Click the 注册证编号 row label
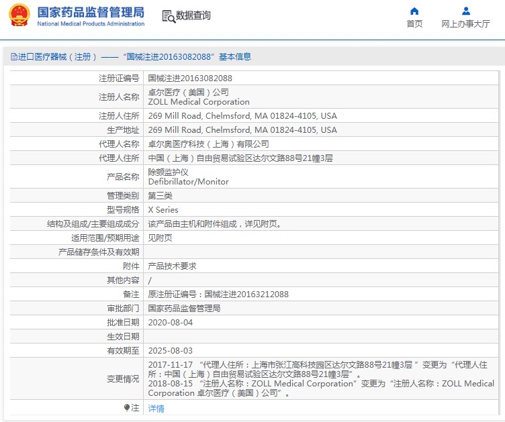This screenshot has width=505, height=422. 119,78
